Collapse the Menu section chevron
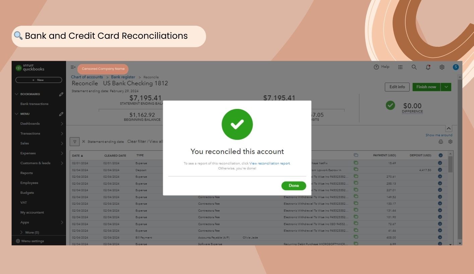The height and width of the screenshot is (274, 474). [16, 114]
